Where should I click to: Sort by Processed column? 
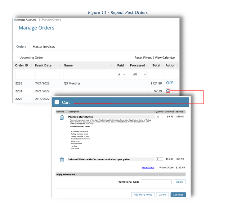[x=147, y=65]
